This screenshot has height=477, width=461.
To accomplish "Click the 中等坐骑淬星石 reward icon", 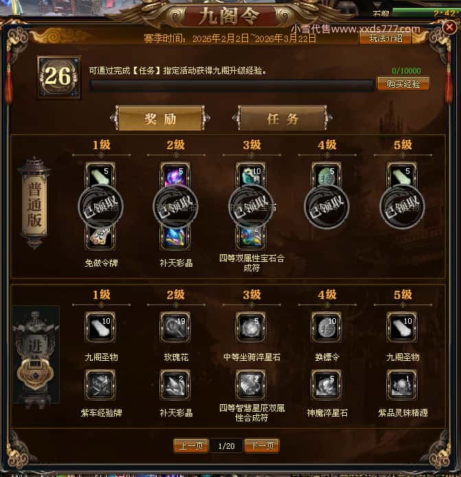I will coord(251,327).
